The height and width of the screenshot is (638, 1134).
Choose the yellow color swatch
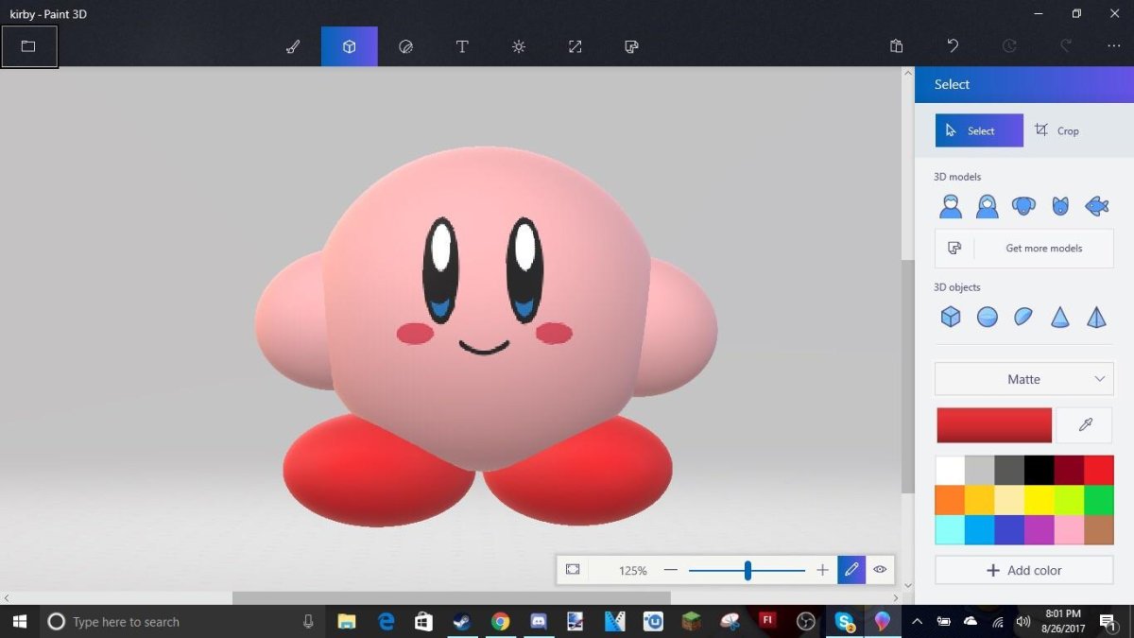pyautogui.click(x=1038, y=500)
